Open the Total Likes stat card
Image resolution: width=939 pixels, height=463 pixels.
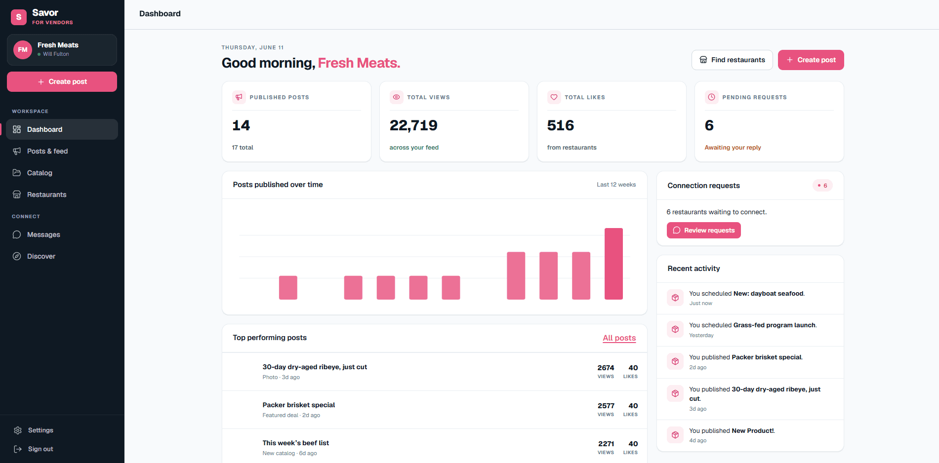612,121
